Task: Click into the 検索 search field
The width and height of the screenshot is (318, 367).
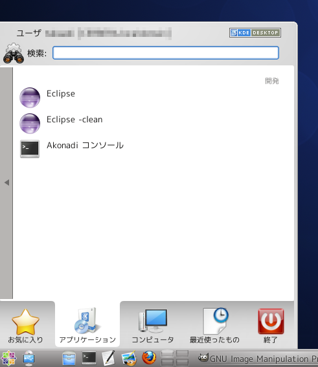Action: click(x=166, y=52)
